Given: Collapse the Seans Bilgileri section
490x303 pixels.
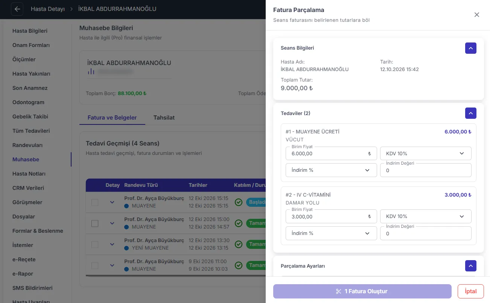Looking at the screenshot, I should point(471,48).
